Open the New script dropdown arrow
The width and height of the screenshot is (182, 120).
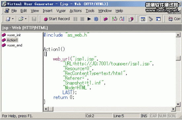[x=13, y=19]
